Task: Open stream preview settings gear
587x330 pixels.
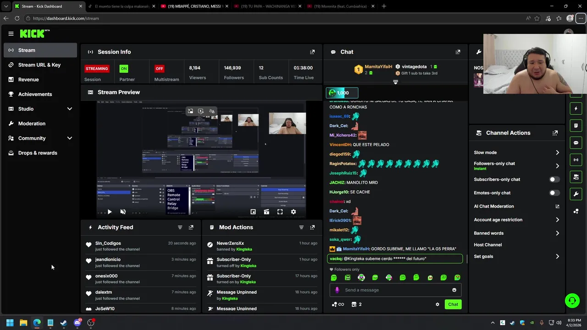Action: (293, 212)
